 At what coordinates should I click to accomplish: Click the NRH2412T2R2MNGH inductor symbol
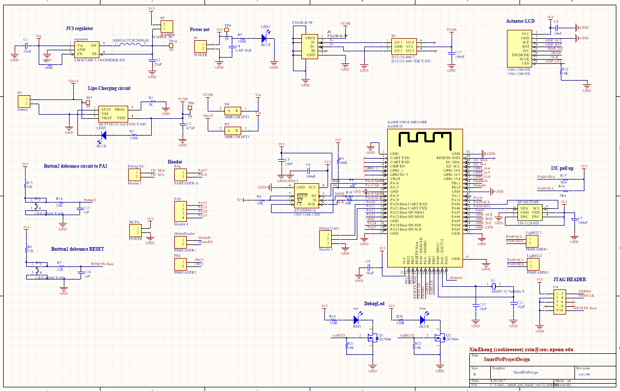point(131,44)
